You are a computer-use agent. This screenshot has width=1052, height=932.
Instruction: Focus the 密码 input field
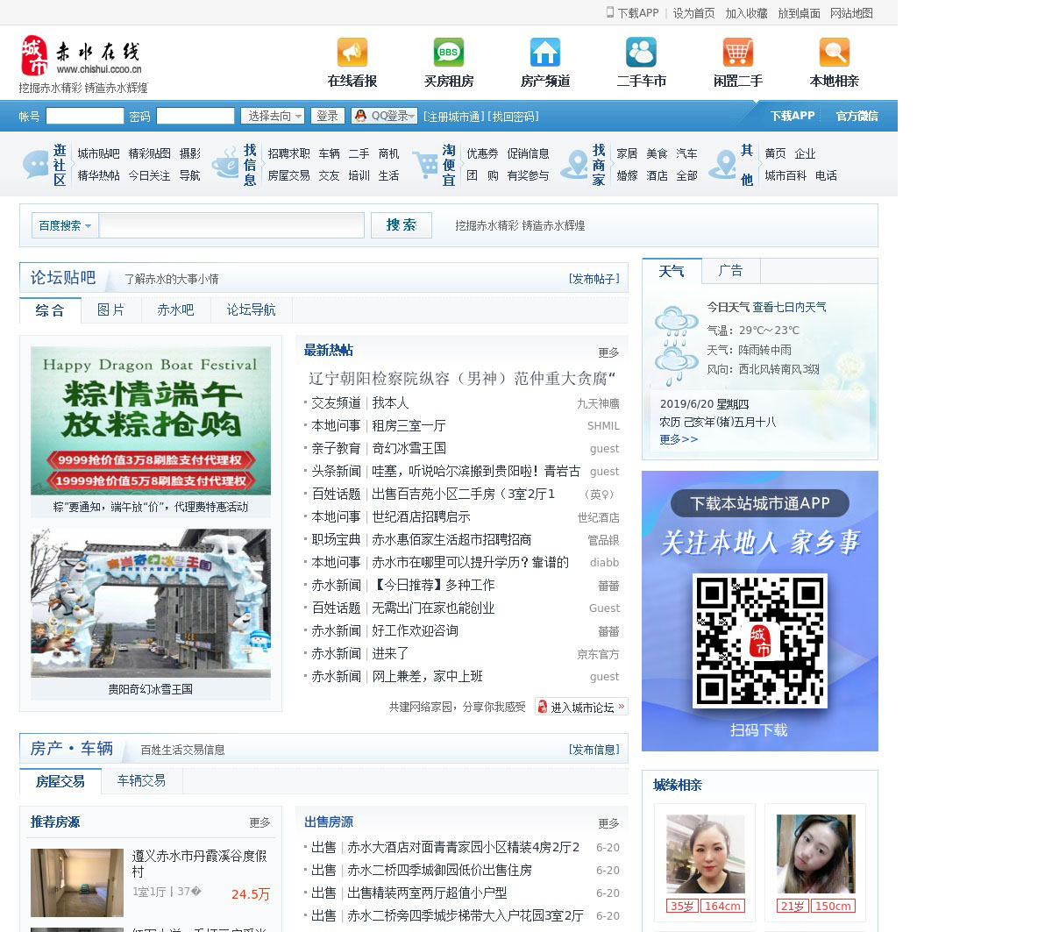point(195,116)
